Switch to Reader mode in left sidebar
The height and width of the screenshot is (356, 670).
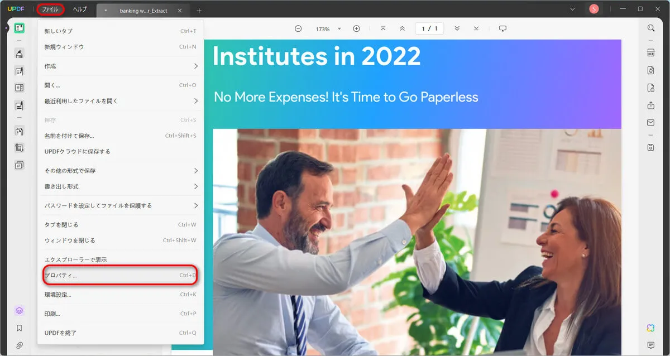tap(20, 28)
